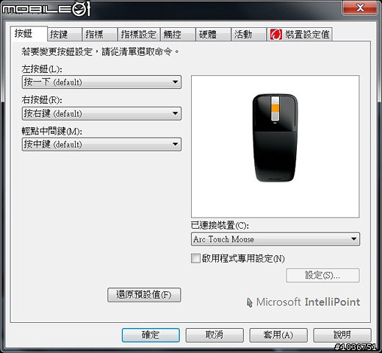Click the 若要變更按鈕設定 instruction text

[101, 52]
